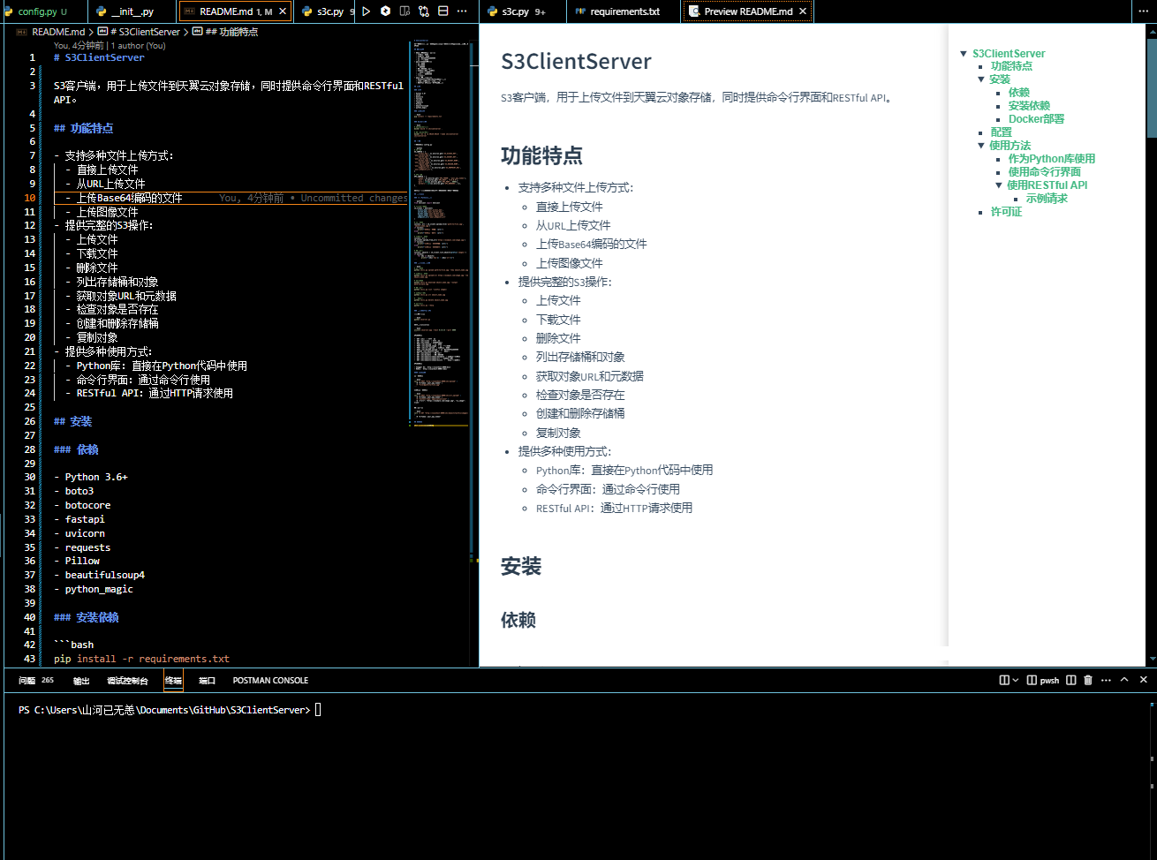This screenshot has width=1157, height=860.
Task: Open the 输出 panel tab
Action: [81, 681]
